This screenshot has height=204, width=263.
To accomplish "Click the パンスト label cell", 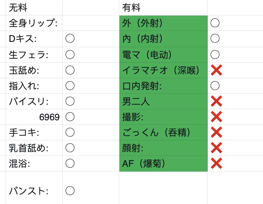I will click(34, 188).
